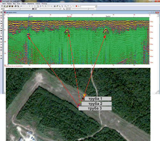Click the value field showing 22 223
Screen dimensions: 160x141
point(68,9)
